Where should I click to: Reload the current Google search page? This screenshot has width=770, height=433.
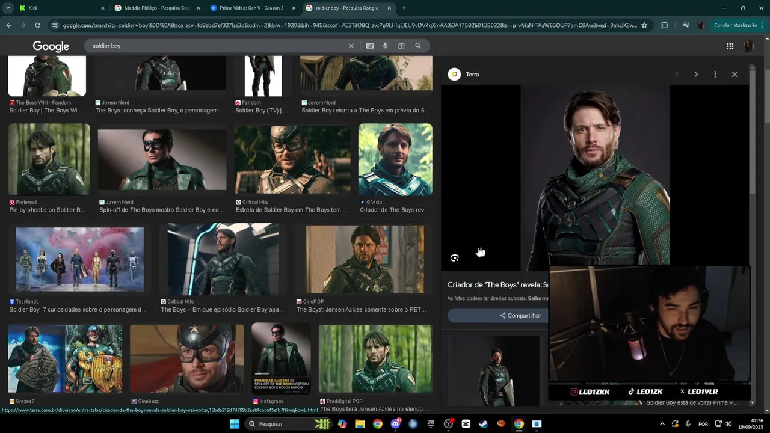click(x=37, y=25)
